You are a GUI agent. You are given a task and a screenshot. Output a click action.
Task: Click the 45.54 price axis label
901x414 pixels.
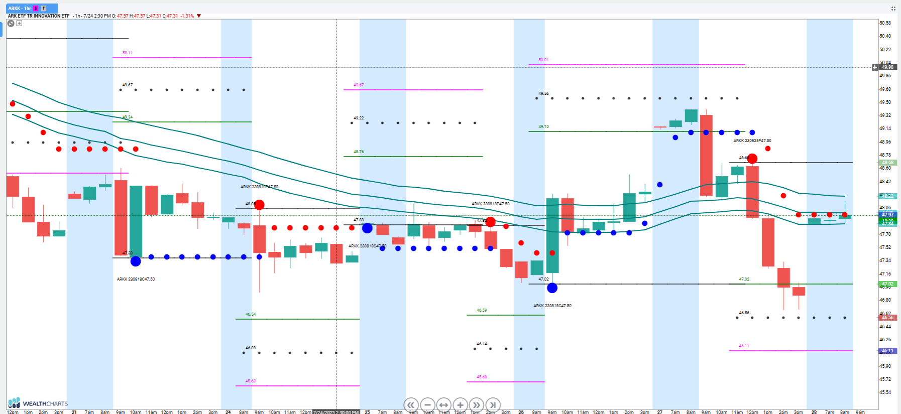[885, 392]
